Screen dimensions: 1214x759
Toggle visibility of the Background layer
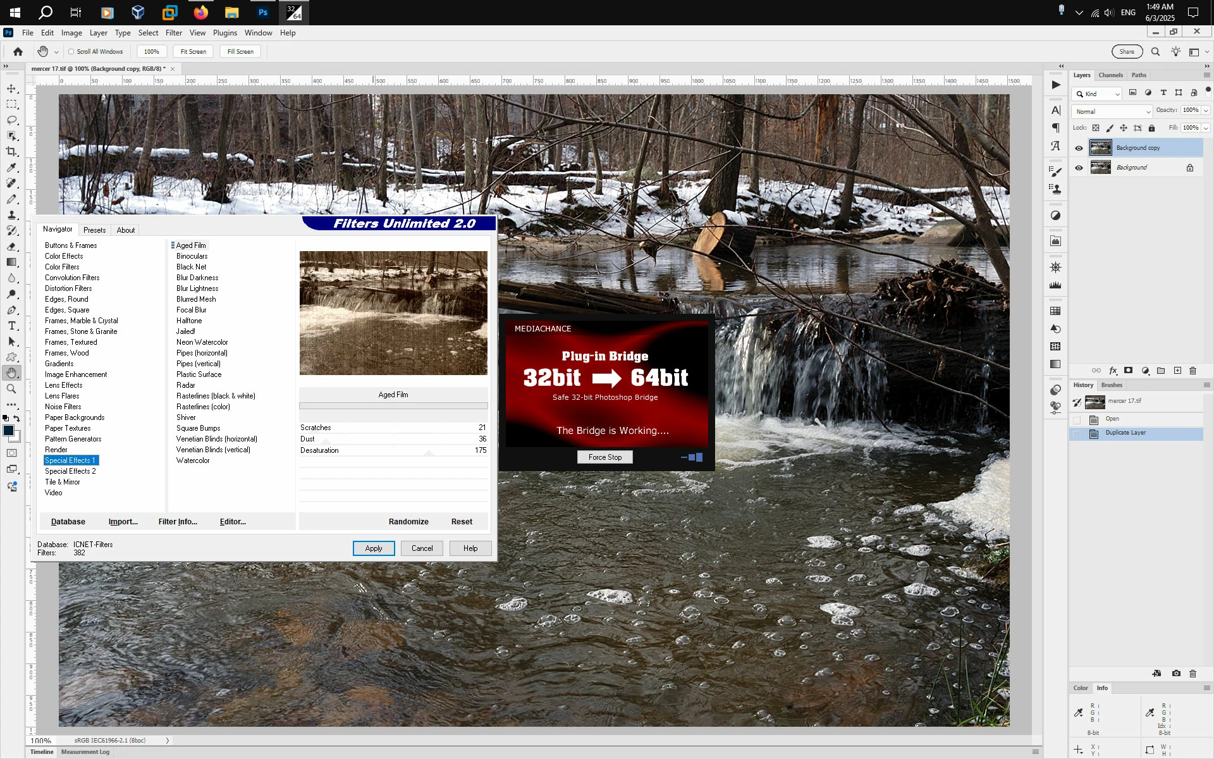click(x=1079, y=168)
